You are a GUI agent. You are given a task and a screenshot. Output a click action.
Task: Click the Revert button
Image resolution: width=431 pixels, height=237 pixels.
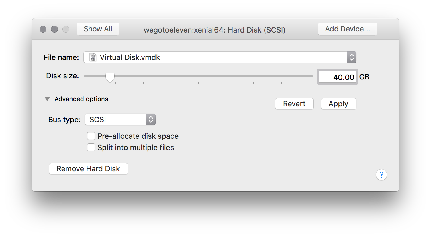pyautogui.click(x=294, y=104)
